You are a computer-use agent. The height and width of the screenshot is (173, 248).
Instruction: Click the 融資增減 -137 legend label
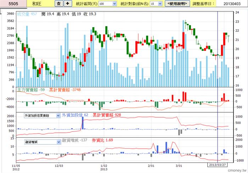pos(75,141)
